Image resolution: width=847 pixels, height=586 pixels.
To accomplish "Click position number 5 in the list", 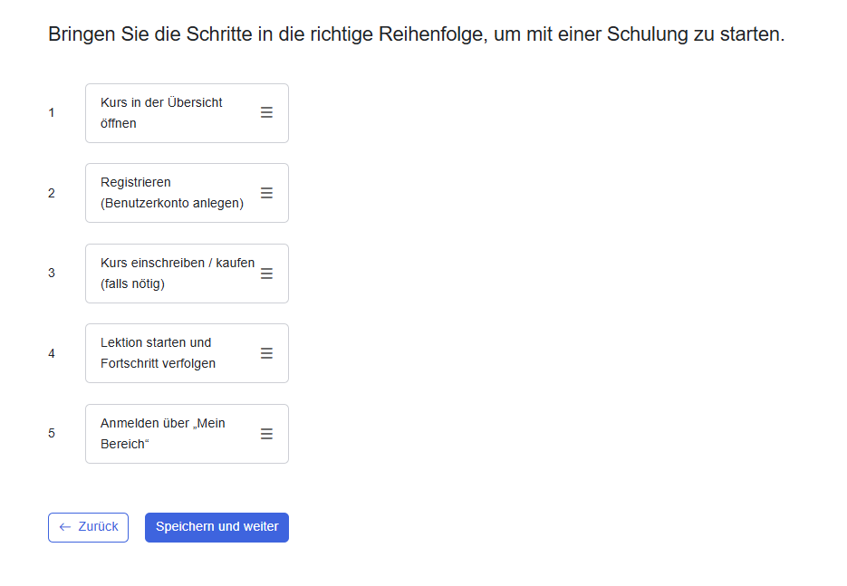I will click(52, 433).
